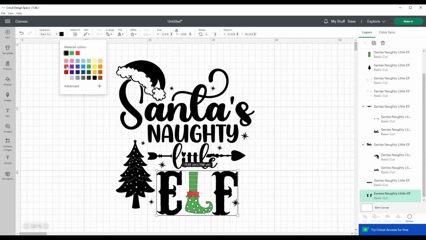The width and height of the screenshot is (426, 240).
Task: Expand Advanced color options with plus
Action: point(100,86)
